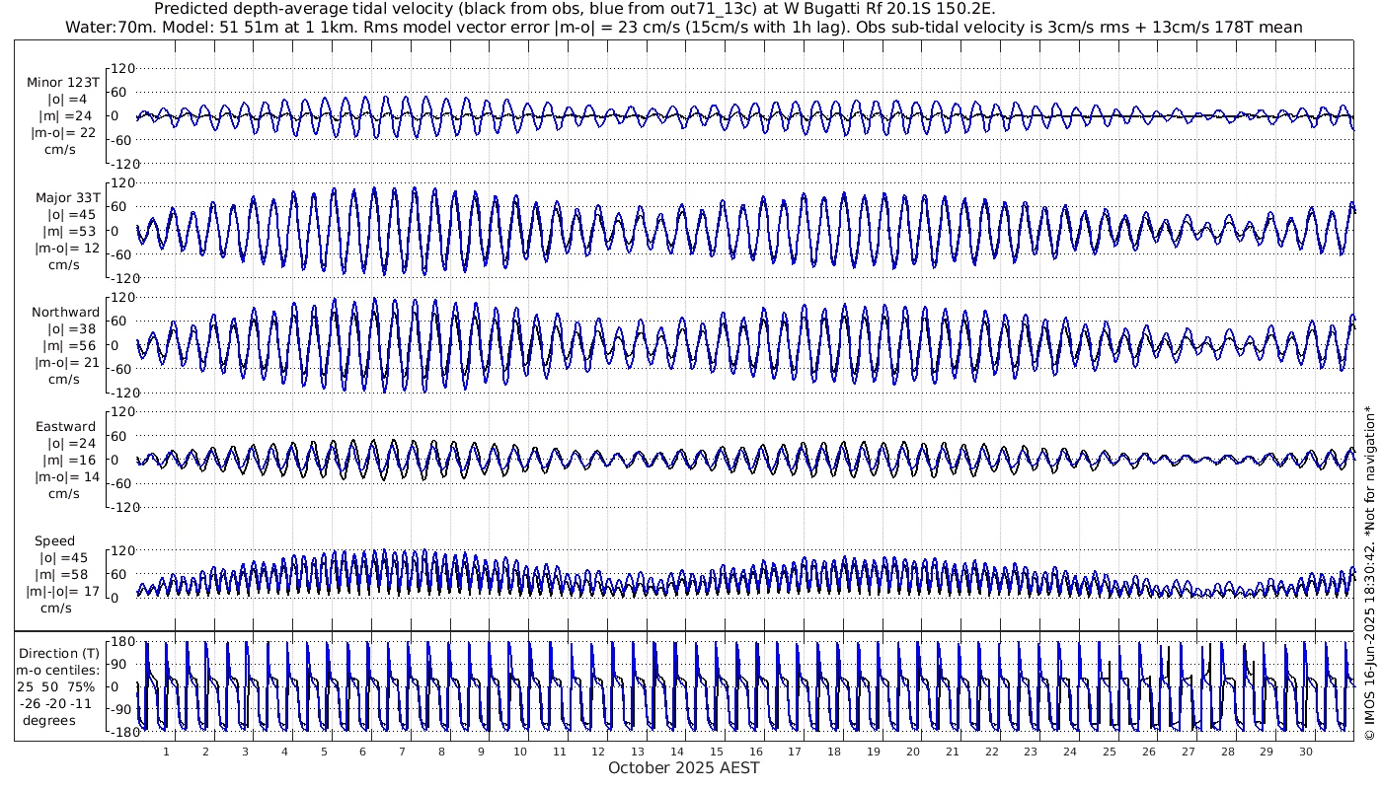Pick day 15 on the date axis
Image resolution: width=1382 pixels, height=789 pixels.
[x=716, y=752]
